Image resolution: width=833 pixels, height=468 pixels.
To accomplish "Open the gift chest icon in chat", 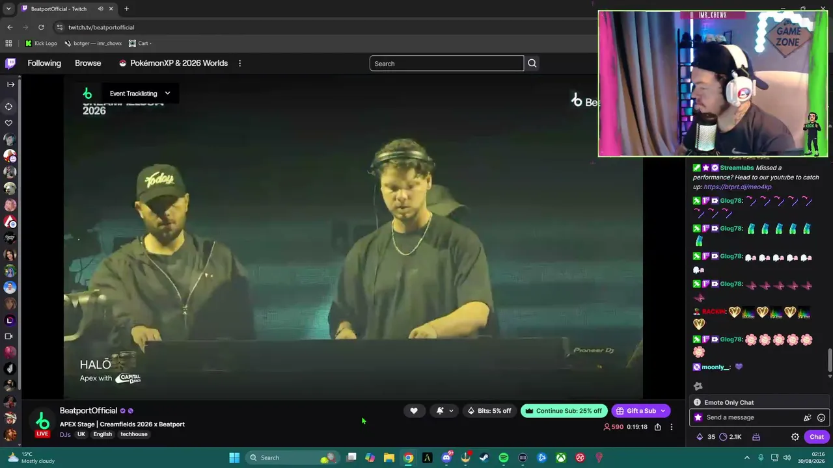I will [756, 437].
